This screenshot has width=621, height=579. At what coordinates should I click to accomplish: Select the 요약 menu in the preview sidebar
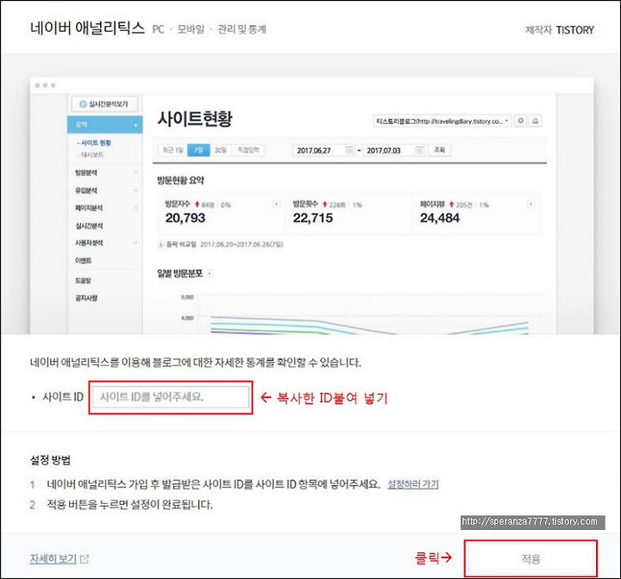105,125
